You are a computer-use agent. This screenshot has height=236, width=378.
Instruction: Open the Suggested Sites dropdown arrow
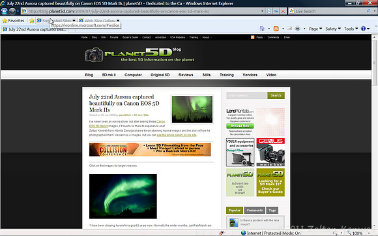coord(74,20)
